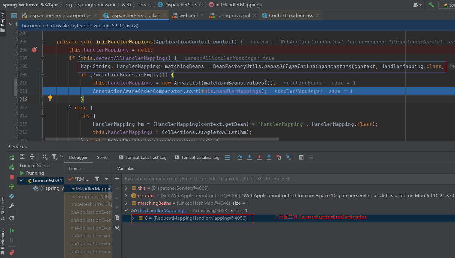Toggle the Bookmarks tool window button

click(x=3, y=242)
